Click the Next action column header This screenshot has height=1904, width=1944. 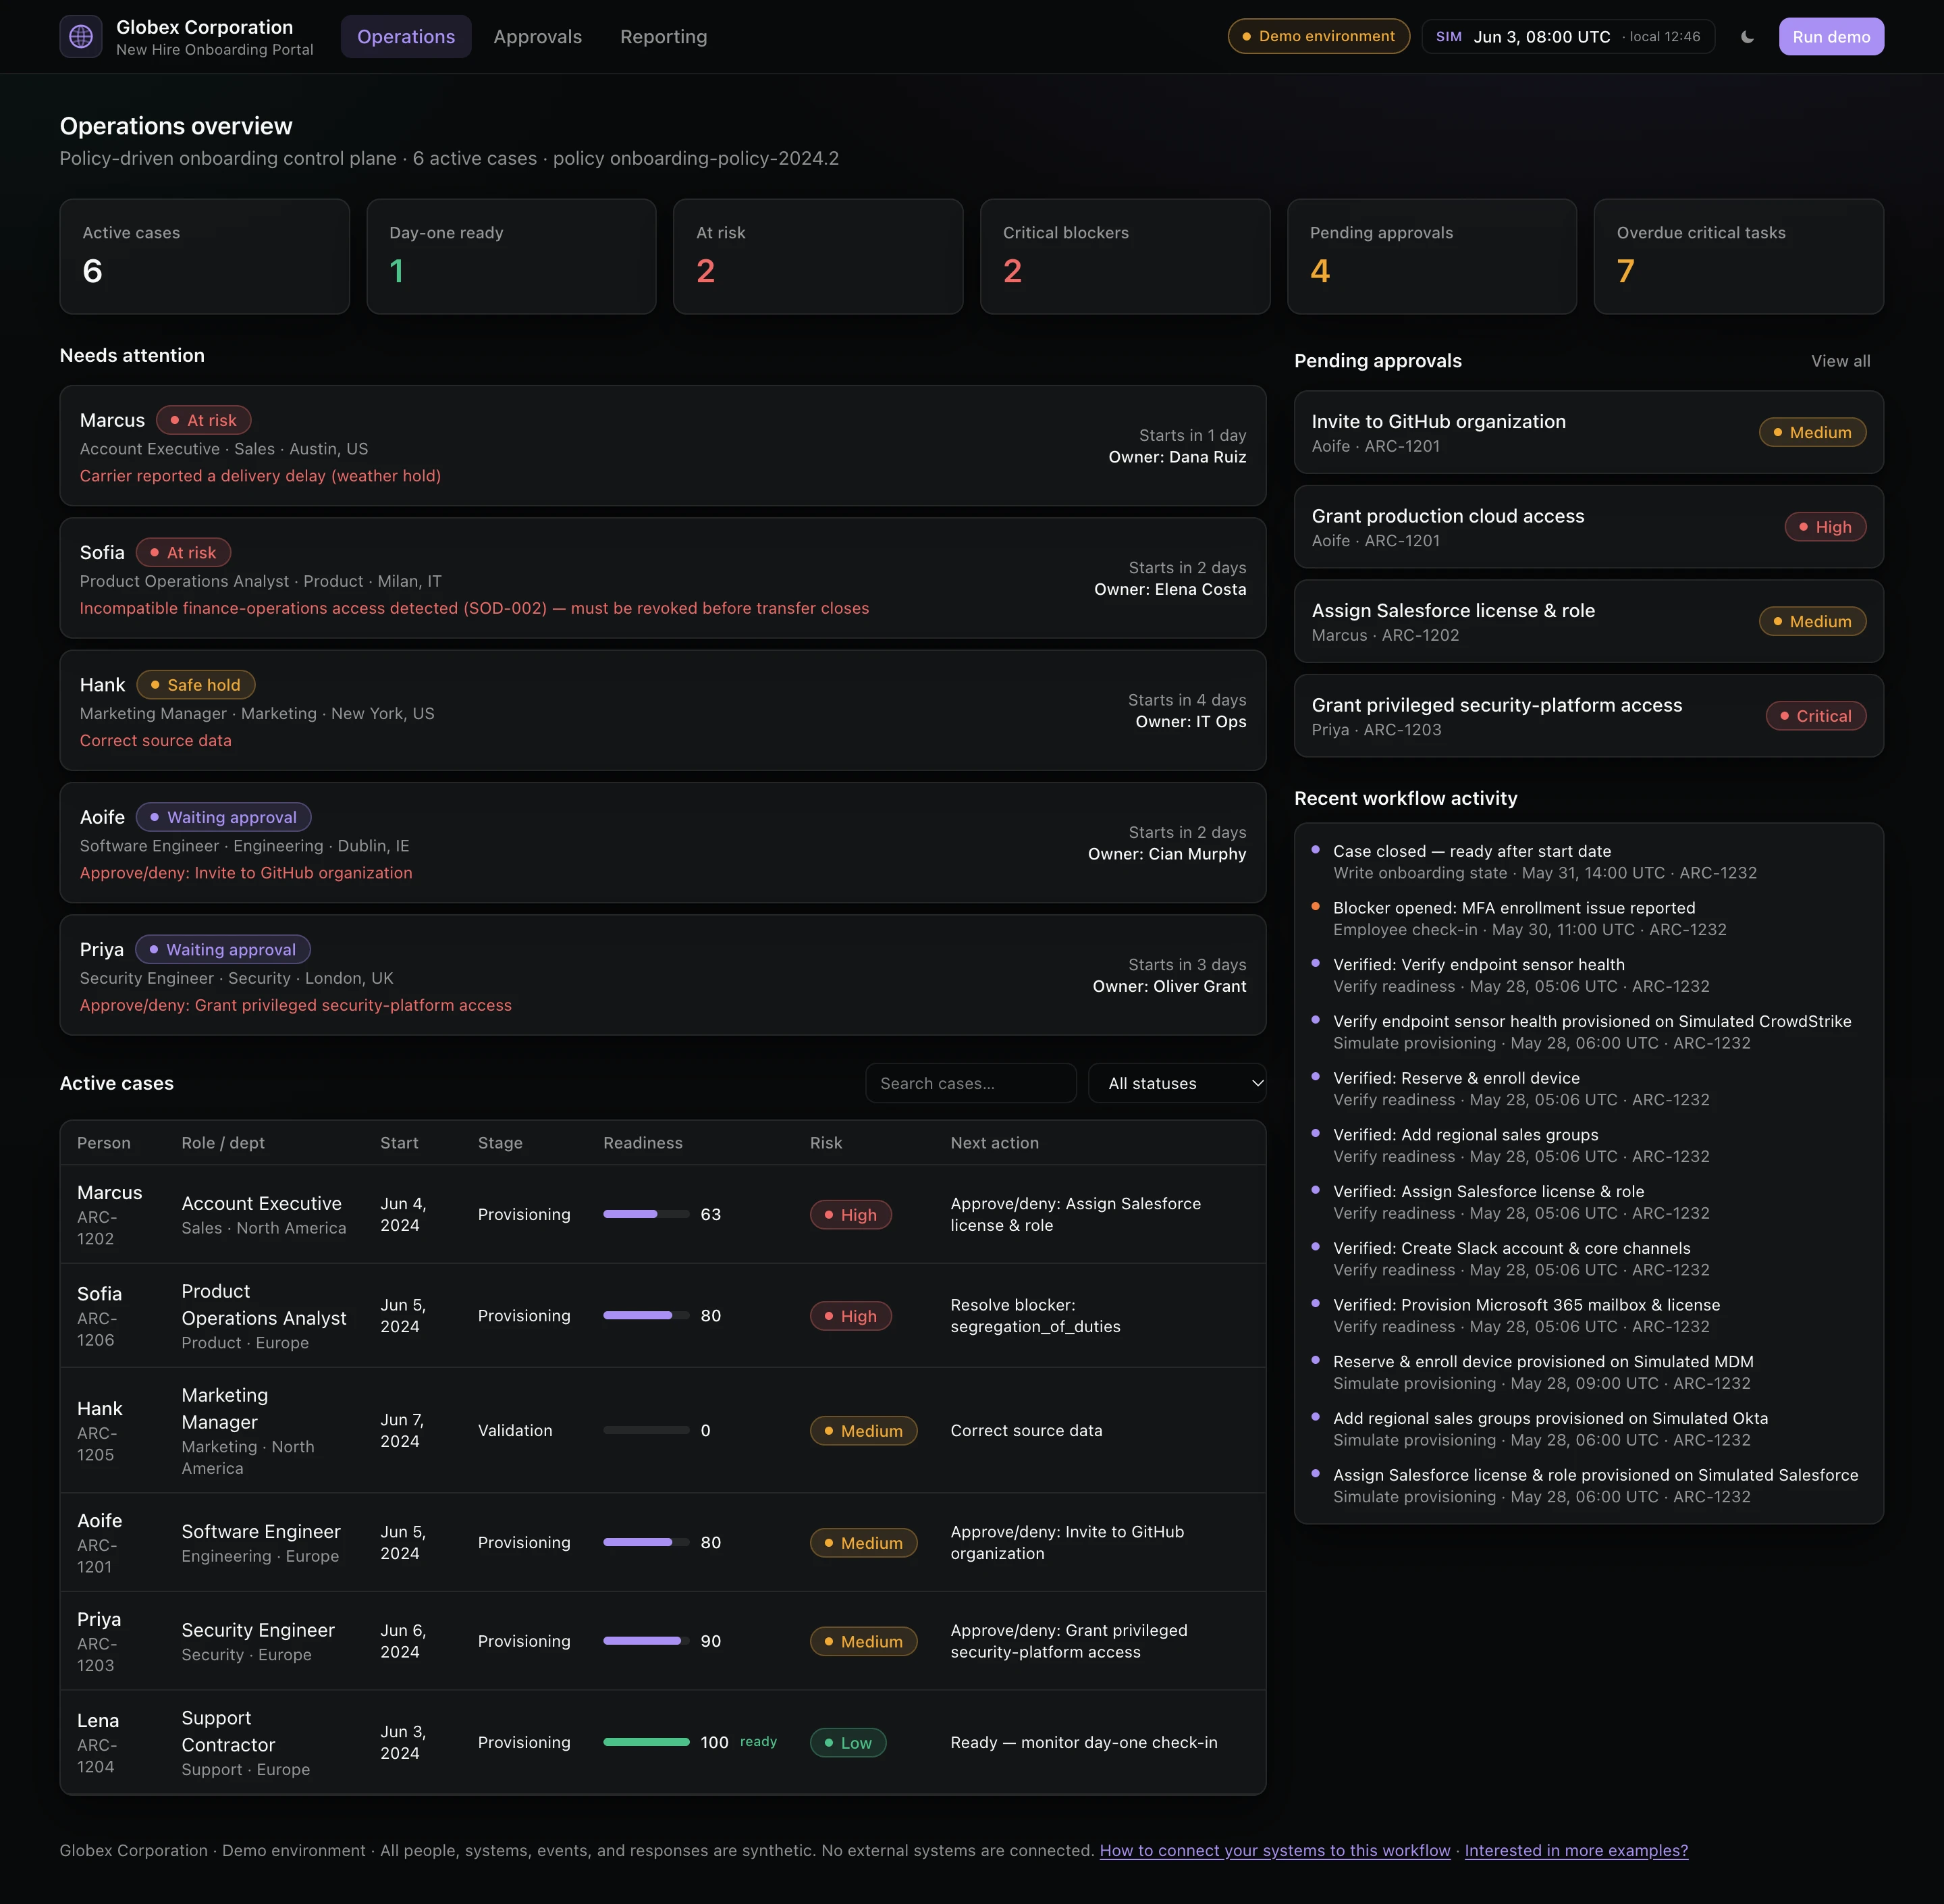click(994, 1143)
